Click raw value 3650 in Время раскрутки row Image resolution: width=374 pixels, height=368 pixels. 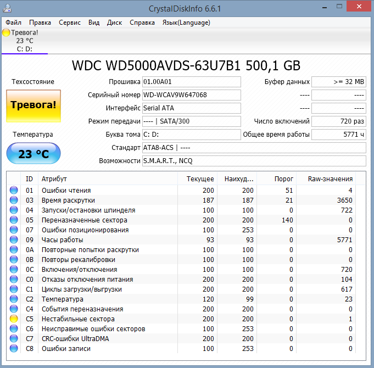coord(344,200)
